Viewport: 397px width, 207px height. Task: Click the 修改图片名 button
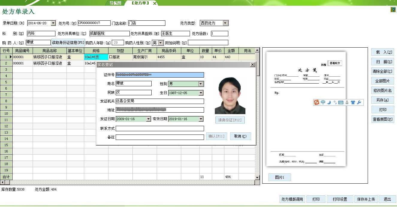point(383,90)
